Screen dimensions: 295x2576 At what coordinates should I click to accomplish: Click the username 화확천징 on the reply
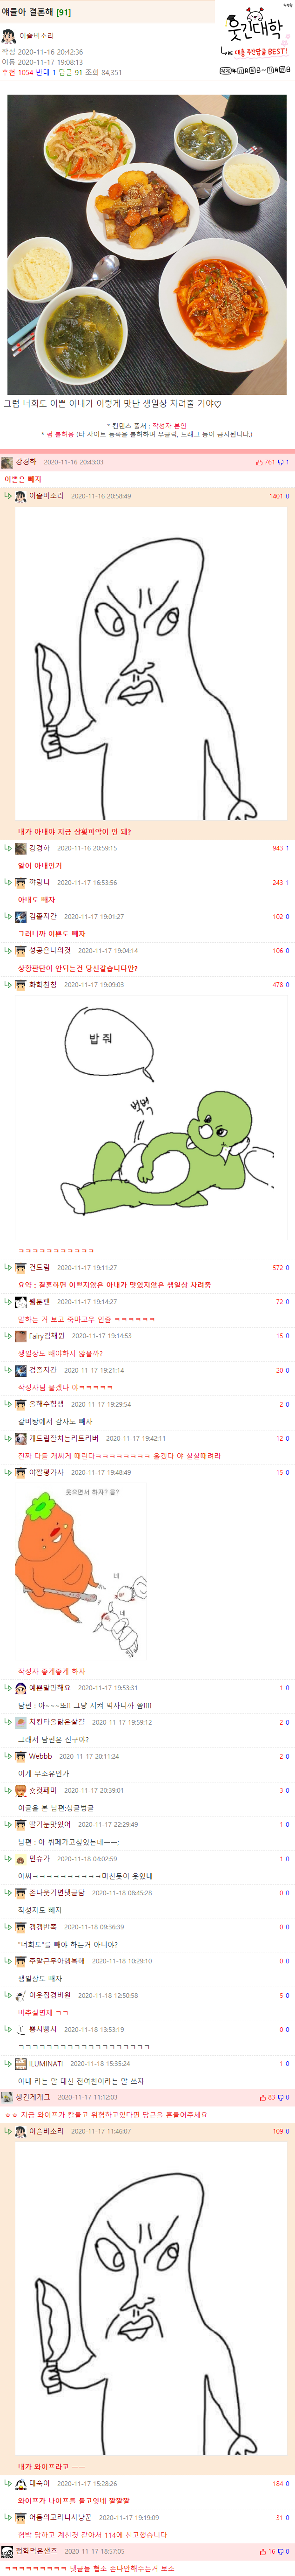point(43,984)
